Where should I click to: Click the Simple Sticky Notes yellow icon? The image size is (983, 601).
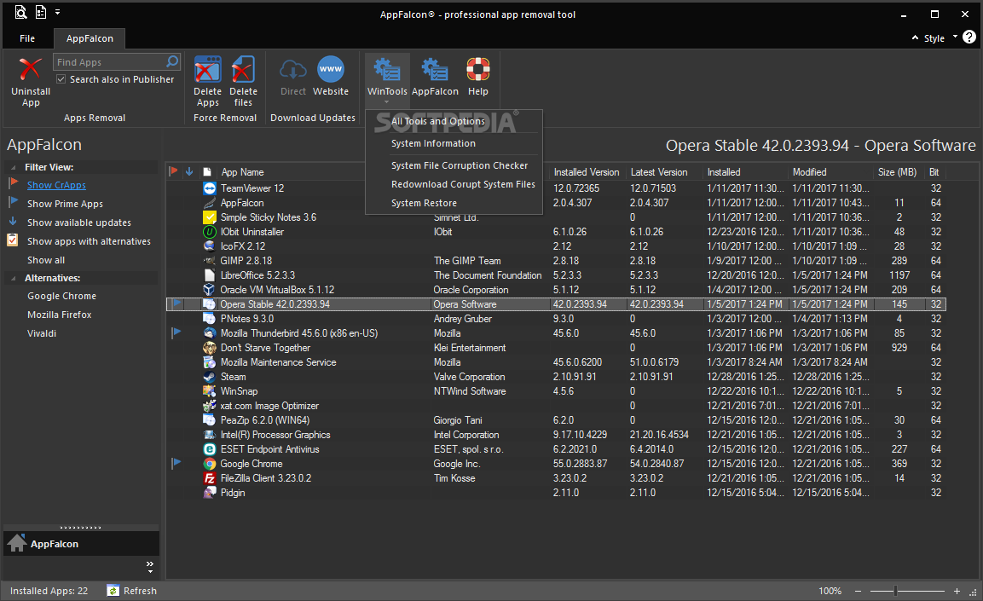(x=210, y=217)
